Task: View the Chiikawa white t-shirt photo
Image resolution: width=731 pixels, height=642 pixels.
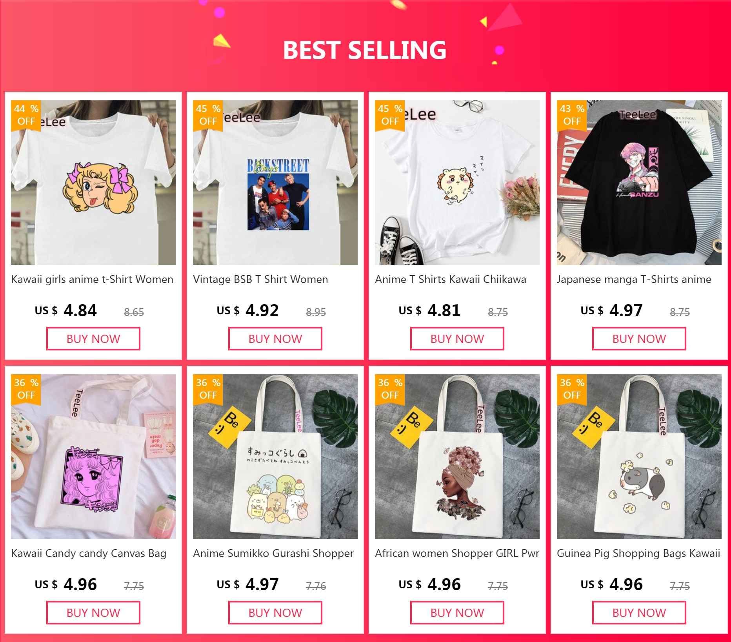Action: [x=457, y=183]
